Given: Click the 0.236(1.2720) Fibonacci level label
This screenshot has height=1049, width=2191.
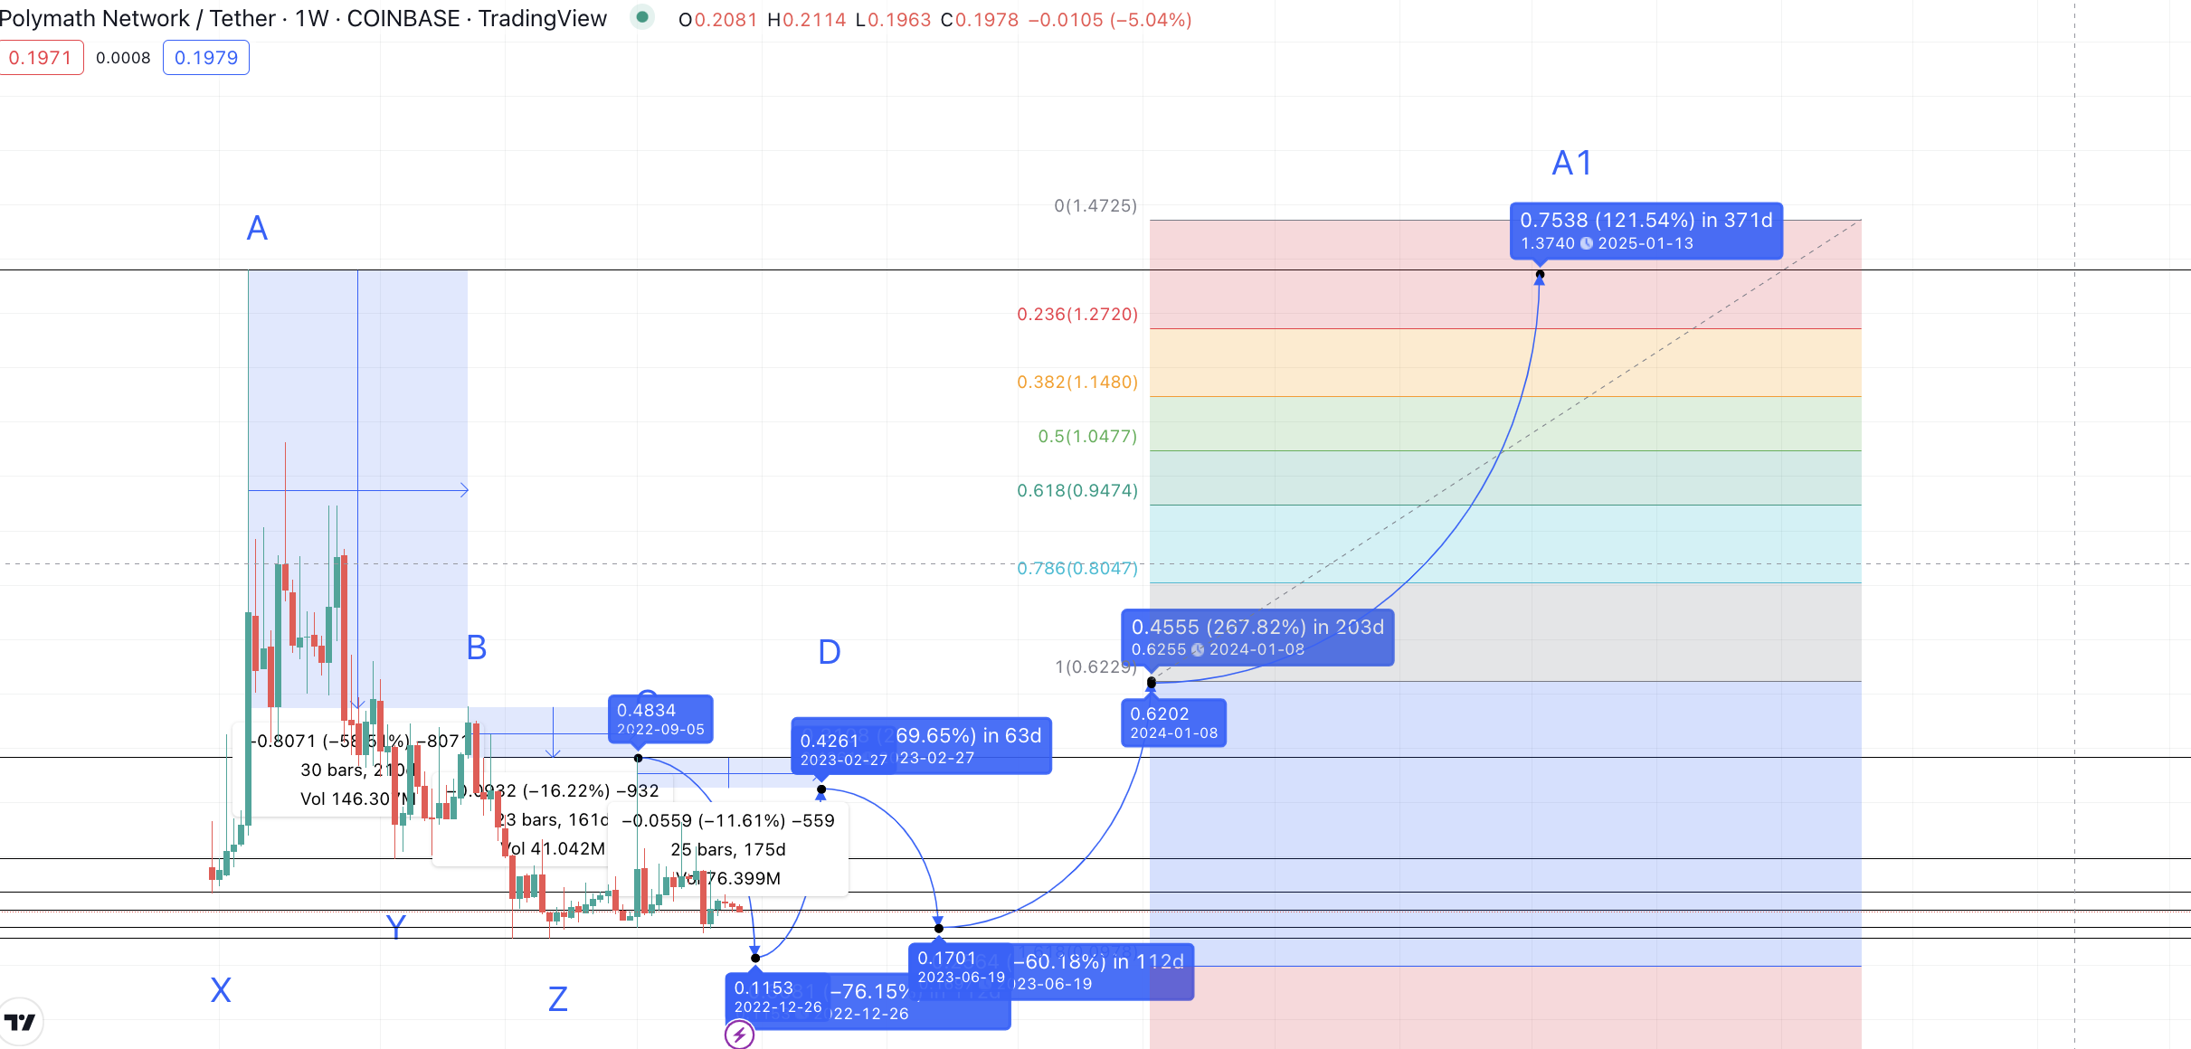Looking at the screenshot, I should point(1077,315).
